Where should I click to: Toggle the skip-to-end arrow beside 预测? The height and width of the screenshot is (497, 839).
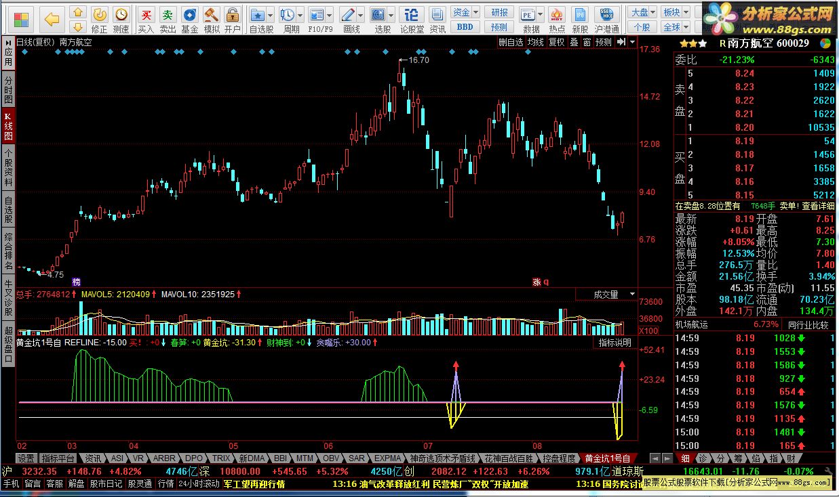click(621, 42)
